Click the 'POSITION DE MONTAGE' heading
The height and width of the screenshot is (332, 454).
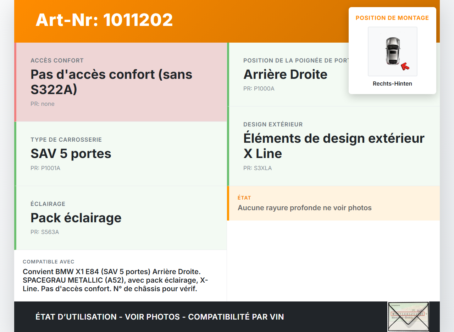(392, 18)
